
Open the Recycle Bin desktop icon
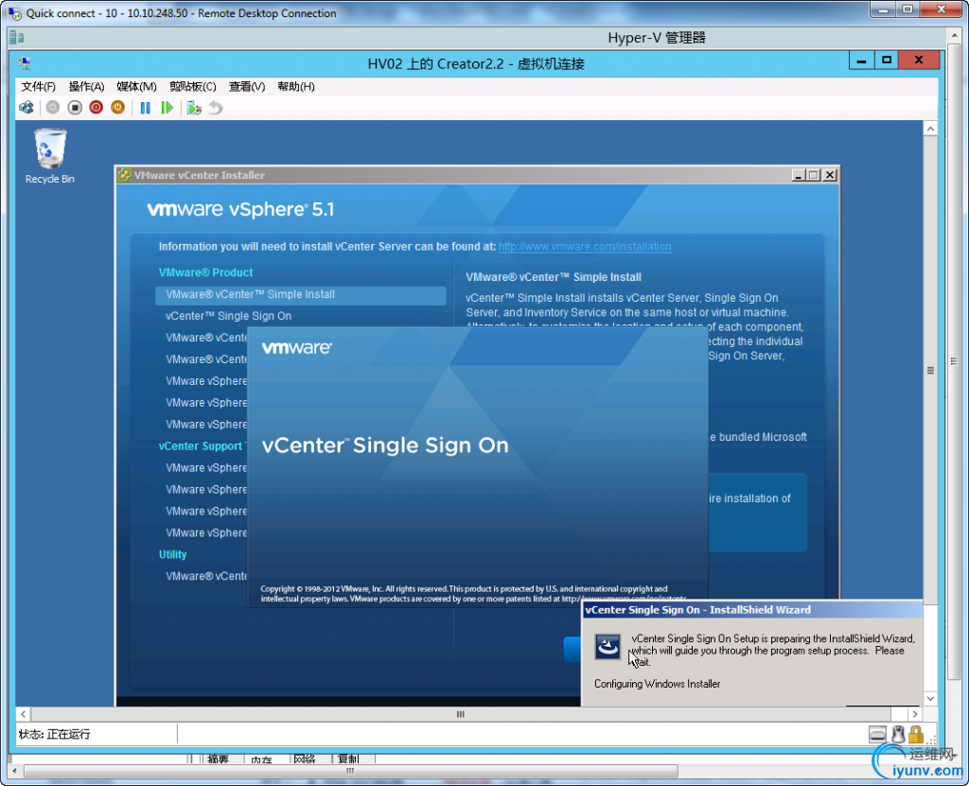(x=50, y=156)
